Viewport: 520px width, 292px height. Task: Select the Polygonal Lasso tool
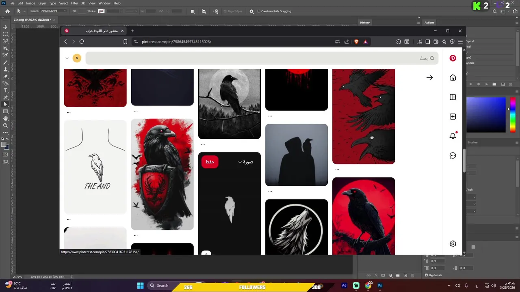click(x=5, y=41)
